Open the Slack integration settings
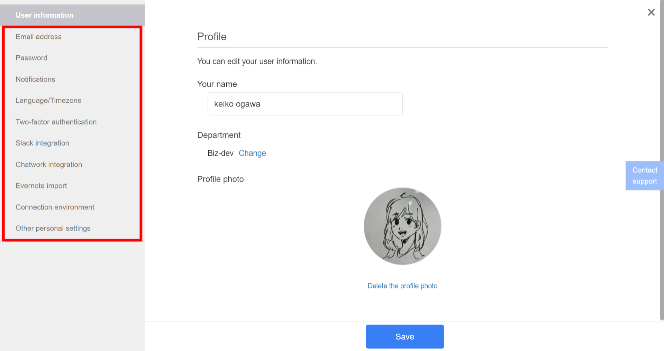 (42, 143)
